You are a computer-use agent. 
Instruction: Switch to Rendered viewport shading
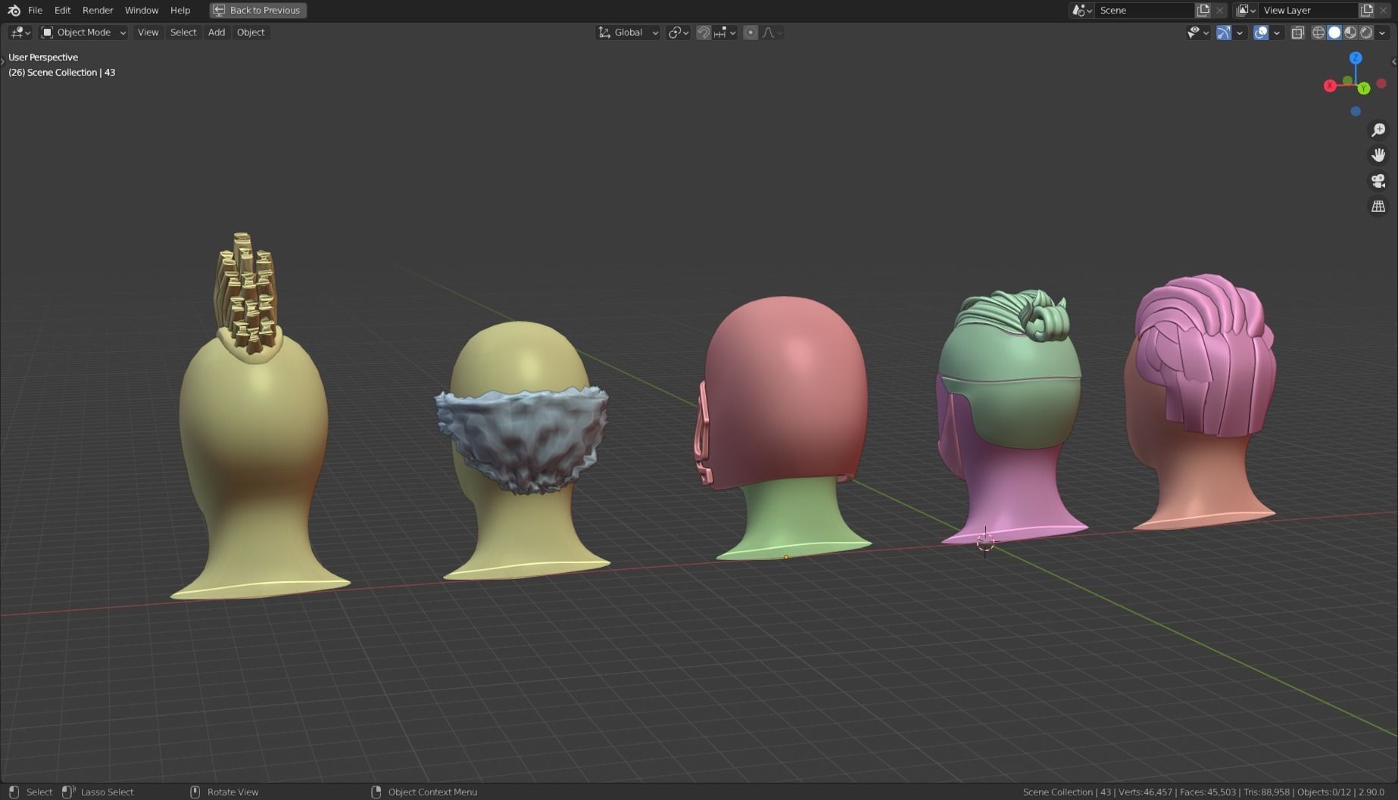[1366, 33]
